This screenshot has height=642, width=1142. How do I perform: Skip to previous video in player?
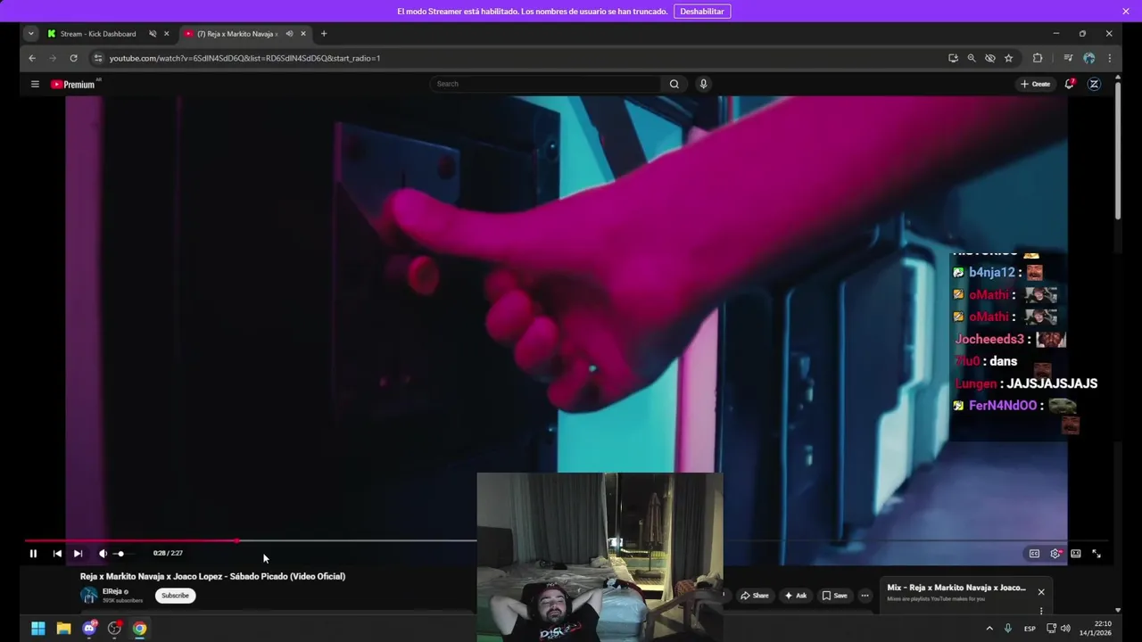57,554
